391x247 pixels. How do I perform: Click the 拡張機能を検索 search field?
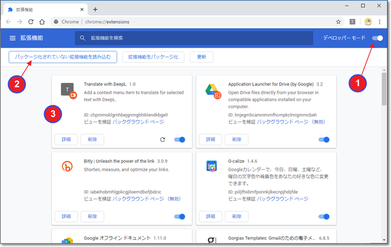pyautogui.click(x=183, y=38)
